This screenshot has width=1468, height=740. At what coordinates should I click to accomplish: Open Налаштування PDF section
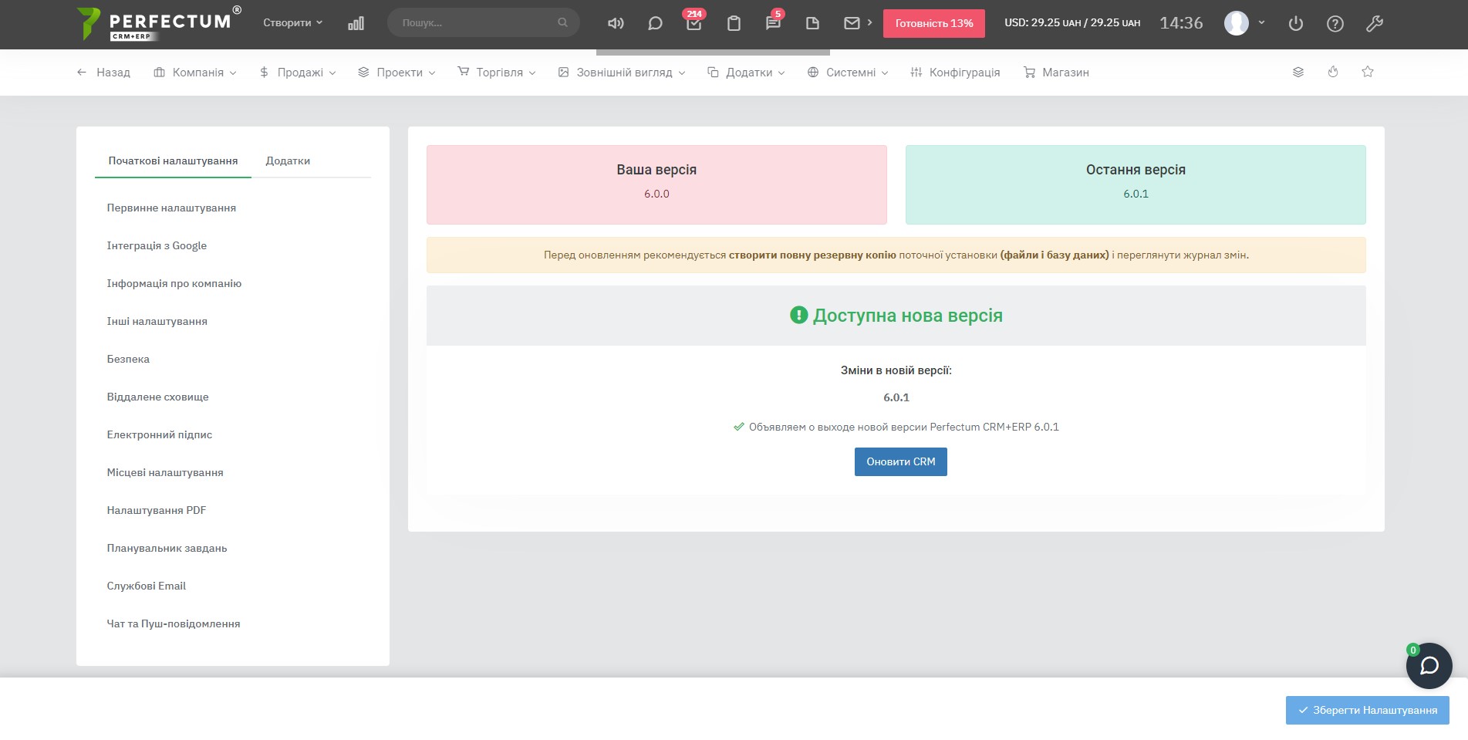tap(157, 511)
